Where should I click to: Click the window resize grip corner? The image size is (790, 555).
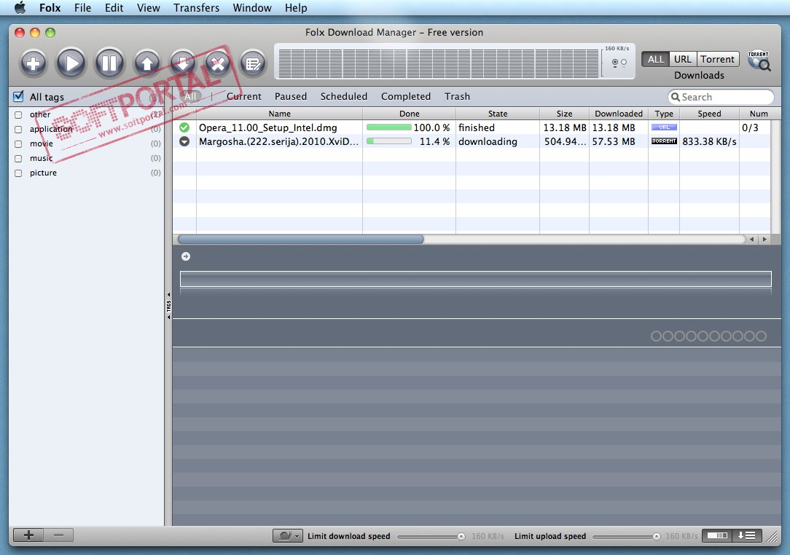point(772,538)
